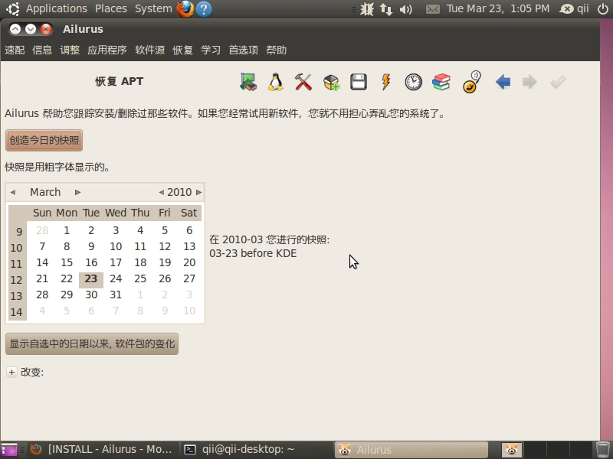Open the 首选项 menu
Viewport: 613px width, 459px height.
243,50
